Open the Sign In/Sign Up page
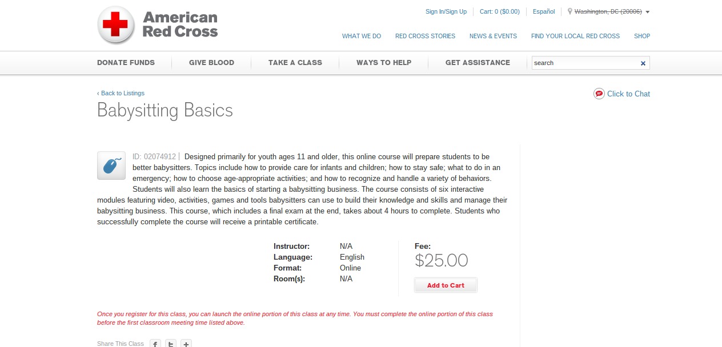This screenshot has width=722, height=347. (446, 11)
